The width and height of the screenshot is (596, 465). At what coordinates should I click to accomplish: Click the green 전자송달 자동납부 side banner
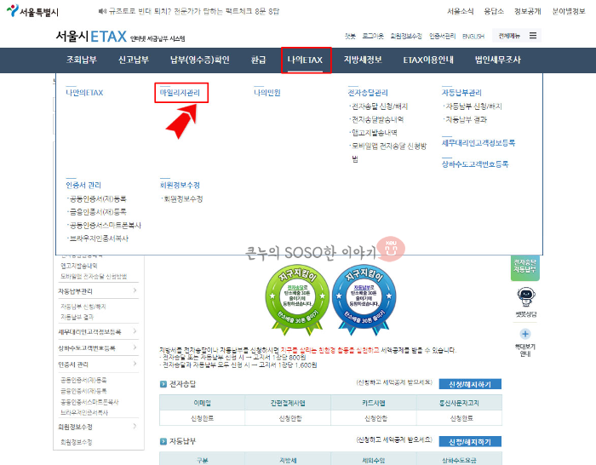point(525,267)
